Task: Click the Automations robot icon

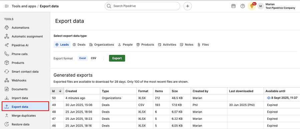Action: coord(7,28)
